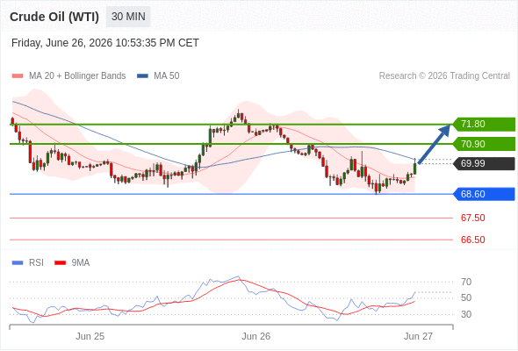Click the 67.50 red support label

(x=473, y=218)
